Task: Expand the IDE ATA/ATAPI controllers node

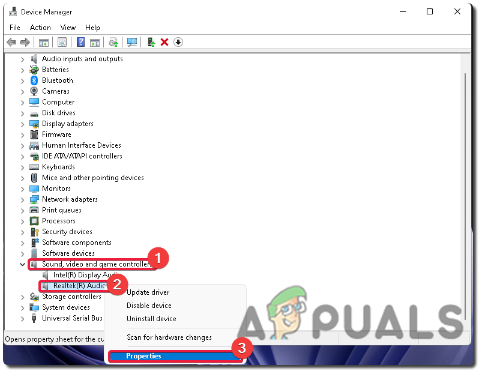Action: coord(22,157)
